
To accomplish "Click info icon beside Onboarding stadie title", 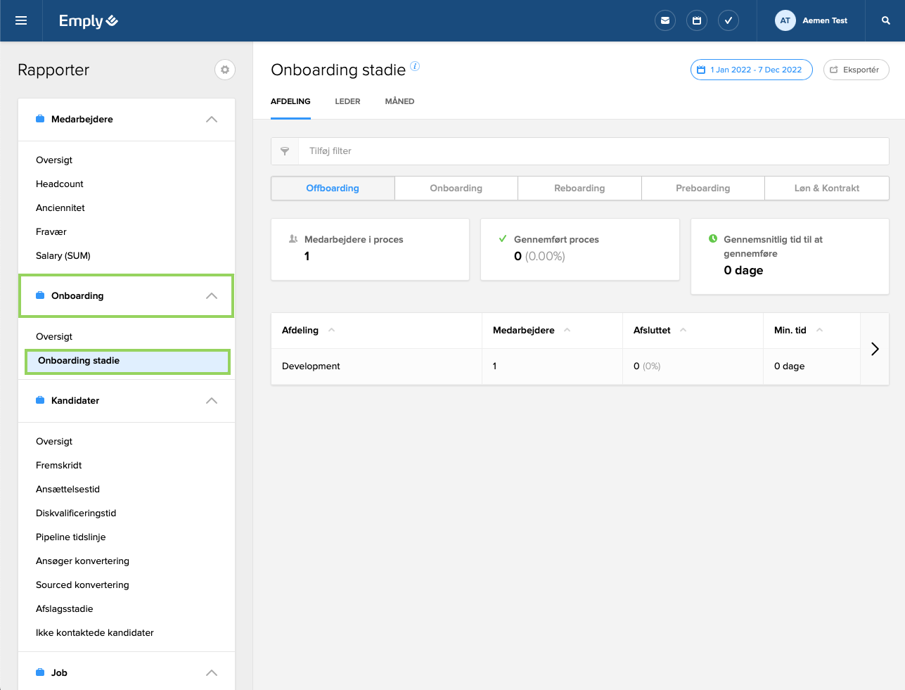I will coord(415,66).
